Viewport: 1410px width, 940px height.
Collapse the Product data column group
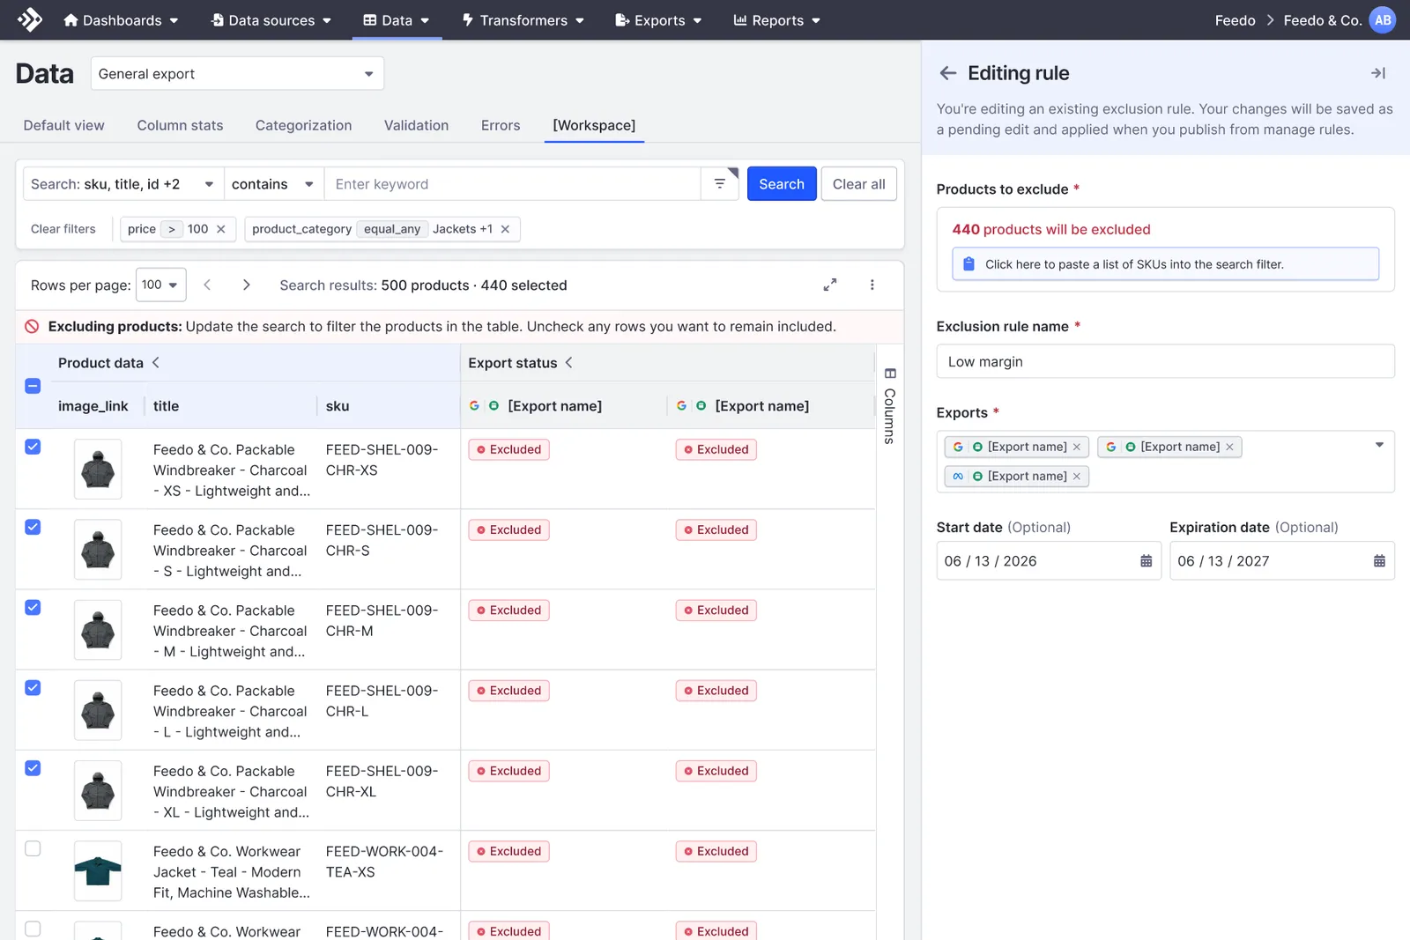(156, 363)
